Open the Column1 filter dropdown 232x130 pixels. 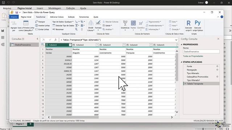pyautogui.click(x=70, y=45)
